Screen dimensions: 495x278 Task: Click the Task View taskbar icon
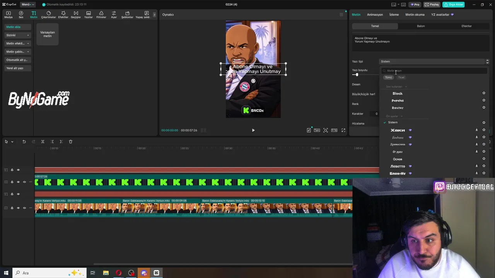pyautogui.click(x=93, y=273)
